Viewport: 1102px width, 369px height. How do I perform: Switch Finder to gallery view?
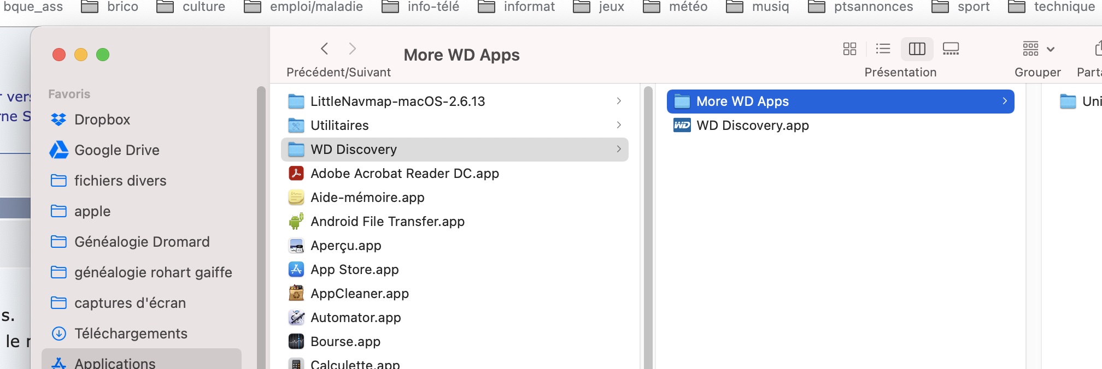coord(951,49)
